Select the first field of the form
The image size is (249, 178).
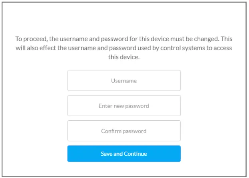pyautogui.click(x=124, y=80)
